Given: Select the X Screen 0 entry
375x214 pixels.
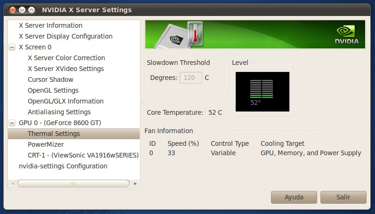Looking at the screenshot, I should click(35, 47).
